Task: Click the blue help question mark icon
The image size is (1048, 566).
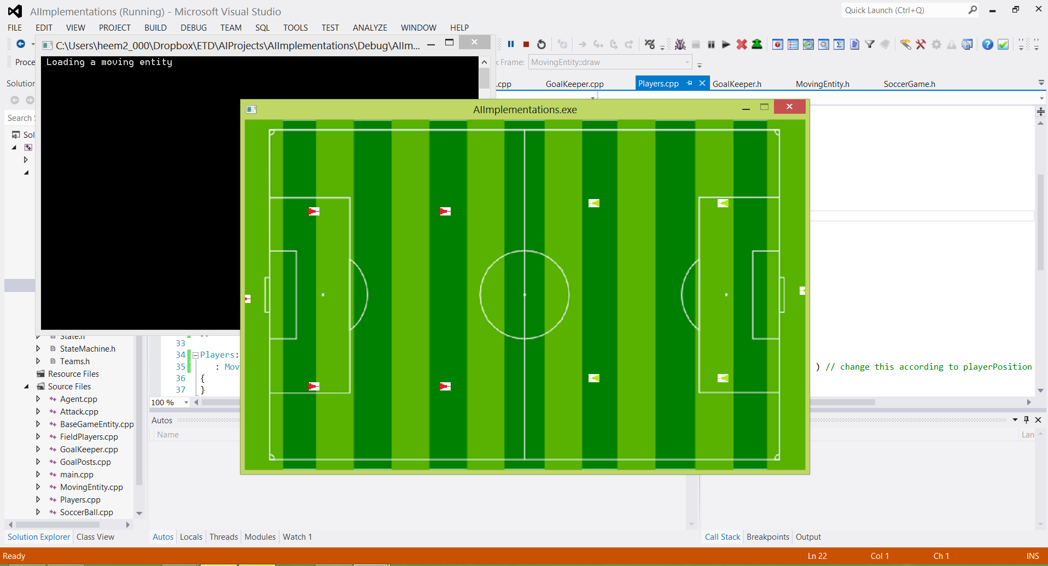Action: (987, 44)
